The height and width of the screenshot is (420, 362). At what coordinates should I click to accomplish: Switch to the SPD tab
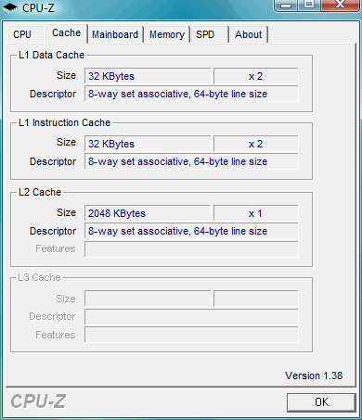(x=210, y=34)
